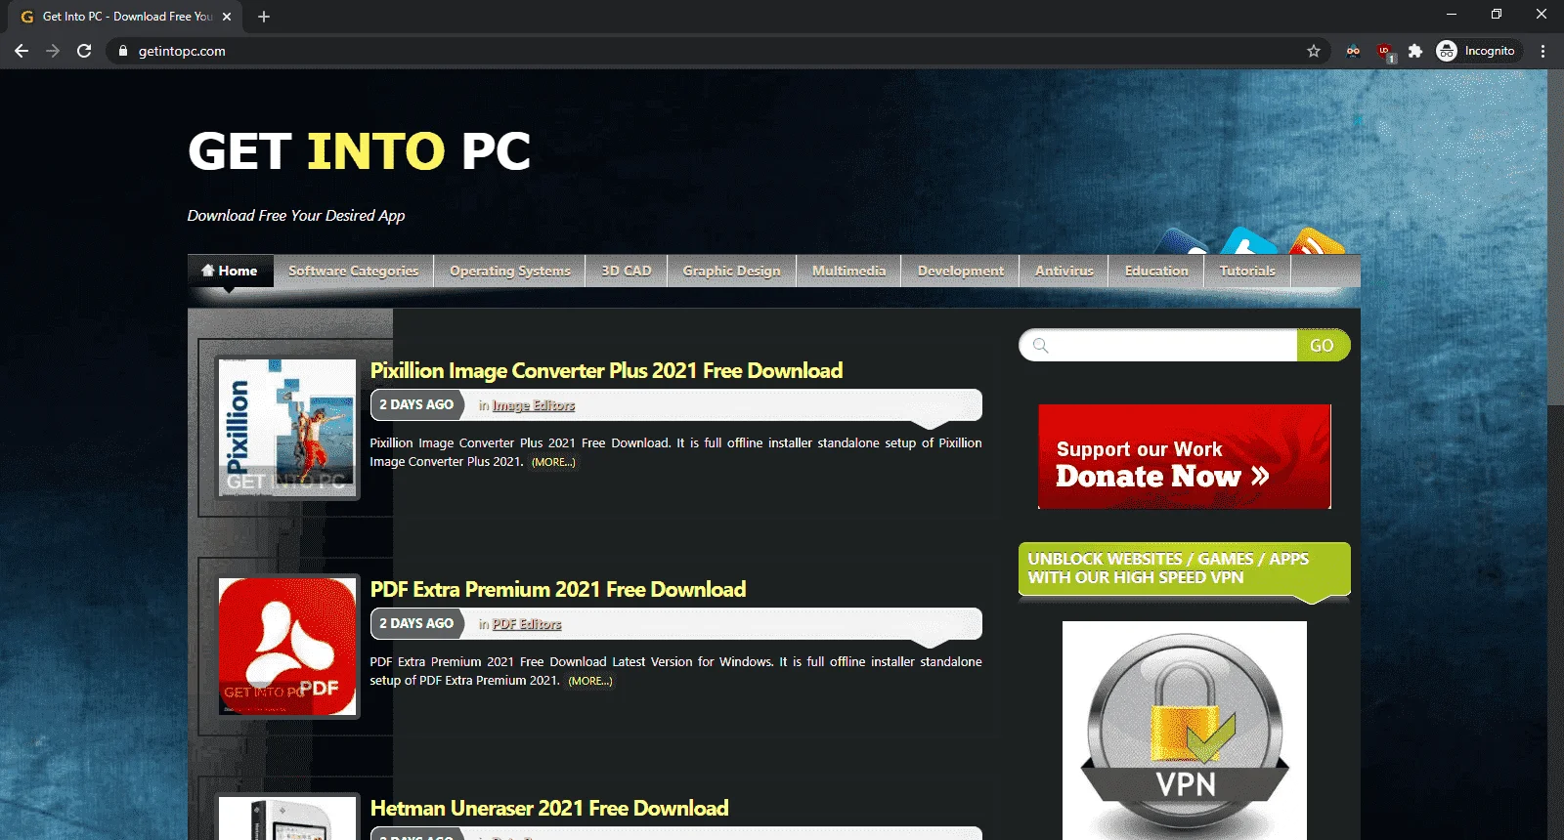Open the Multimedia menu

click(848, 271)
